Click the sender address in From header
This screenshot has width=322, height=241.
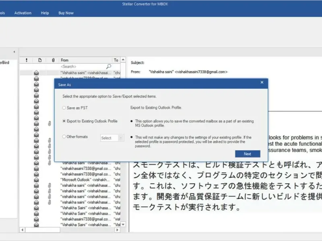(x=188, y=72)
